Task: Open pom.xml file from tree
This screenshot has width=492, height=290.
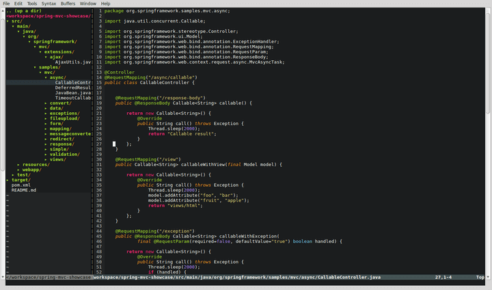Action: [x=21, y=185]
